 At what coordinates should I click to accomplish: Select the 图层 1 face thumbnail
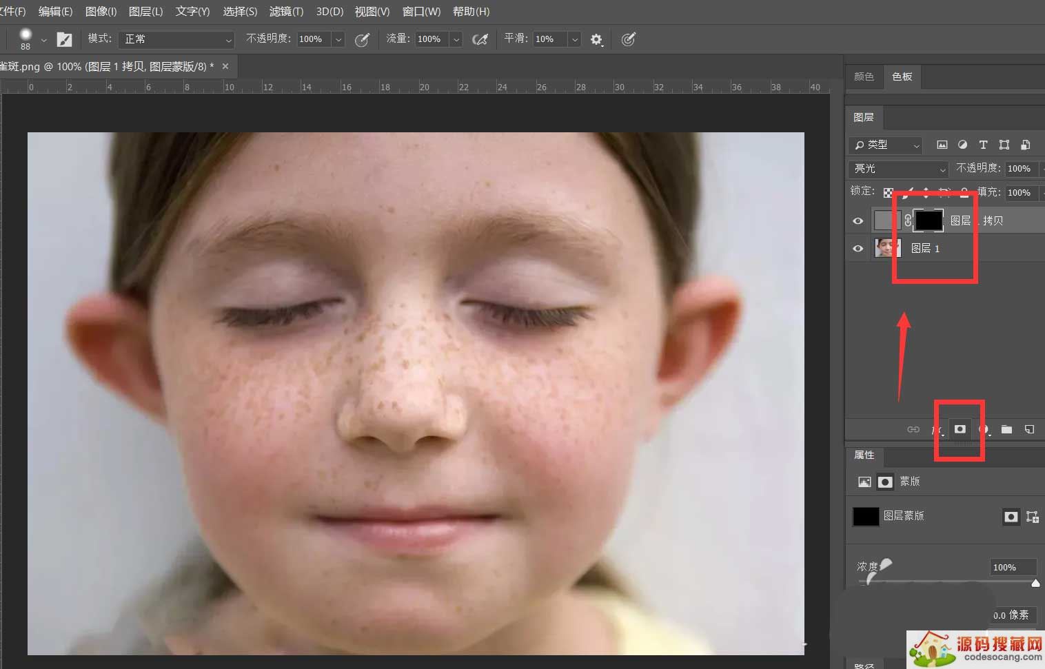[x=887, y=248]
